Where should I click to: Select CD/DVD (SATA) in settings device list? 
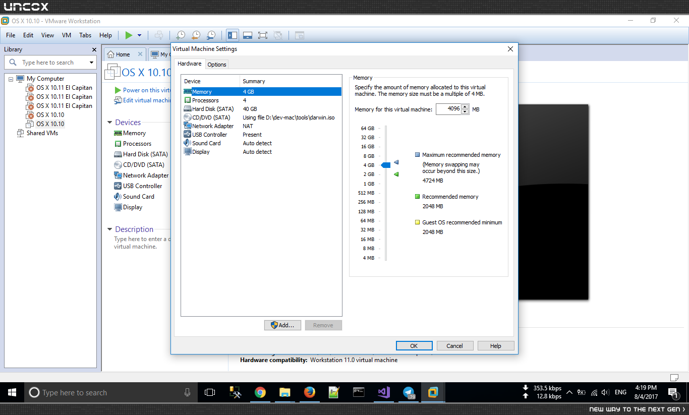pyautogui.click(x=262, y=117)
